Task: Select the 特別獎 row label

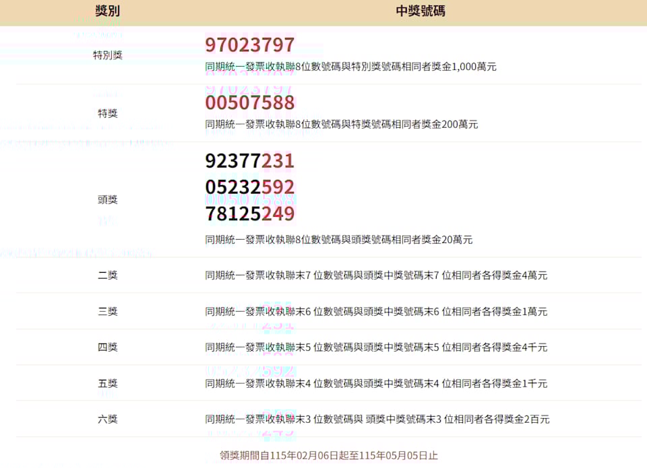Action: [108, 55]
